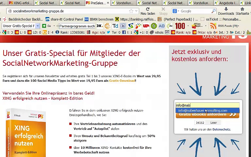Switch to the Angebote tab
251x157 pixels.
[228, 3]
